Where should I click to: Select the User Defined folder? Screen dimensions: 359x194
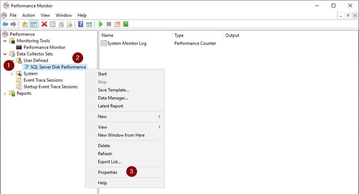[36, 60]
